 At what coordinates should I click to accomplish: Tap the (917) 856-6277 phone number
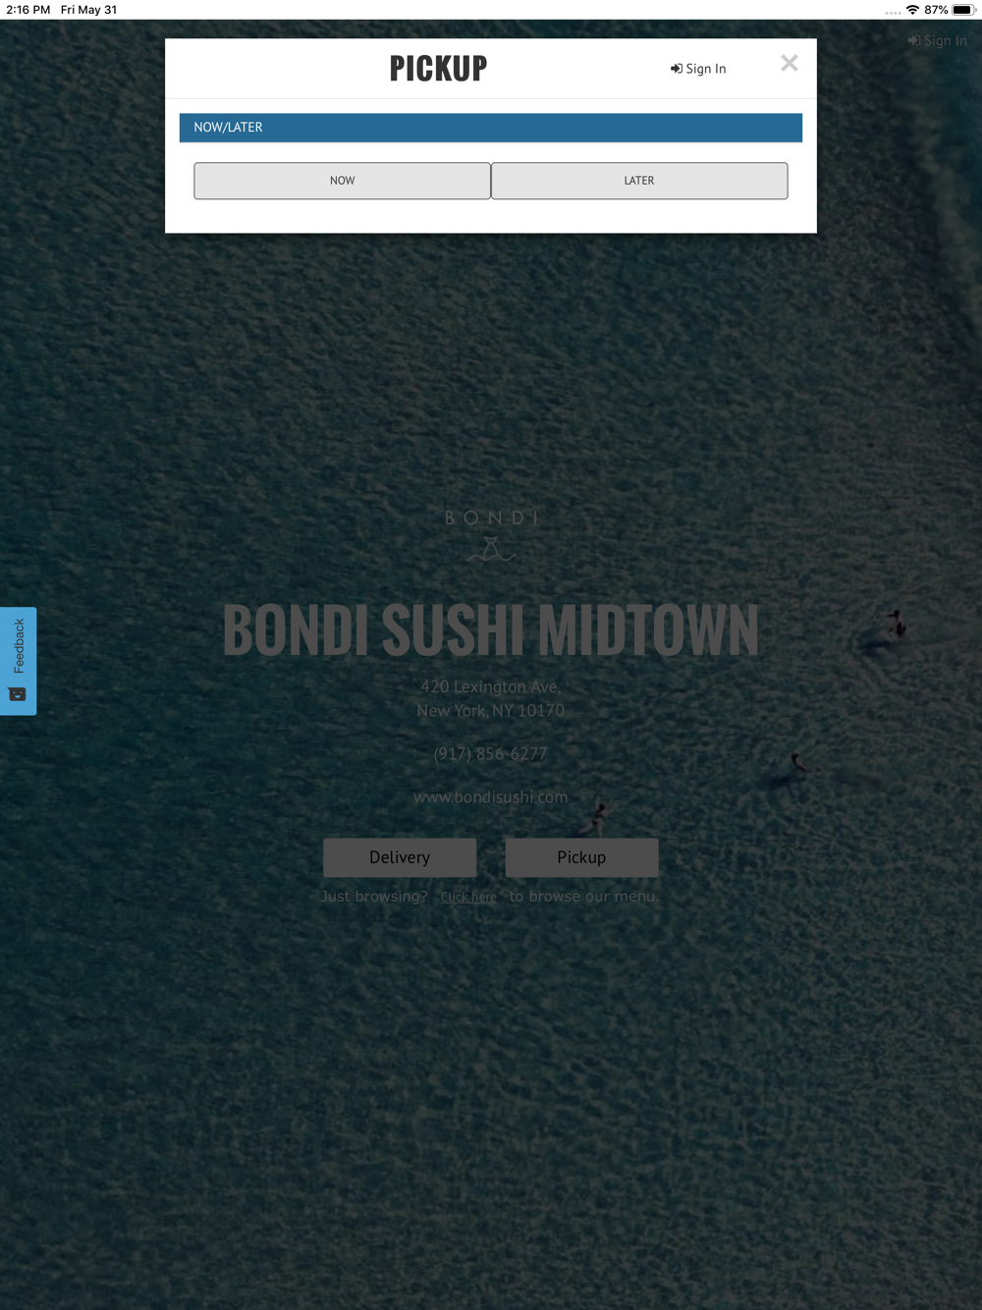pos(491,754)
